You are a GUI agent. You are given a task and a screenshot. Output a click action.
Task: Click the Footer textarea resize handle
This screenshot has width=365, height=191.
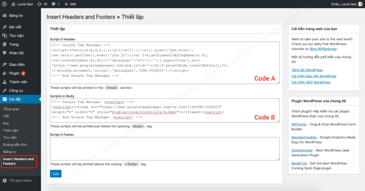pos(278,159)
